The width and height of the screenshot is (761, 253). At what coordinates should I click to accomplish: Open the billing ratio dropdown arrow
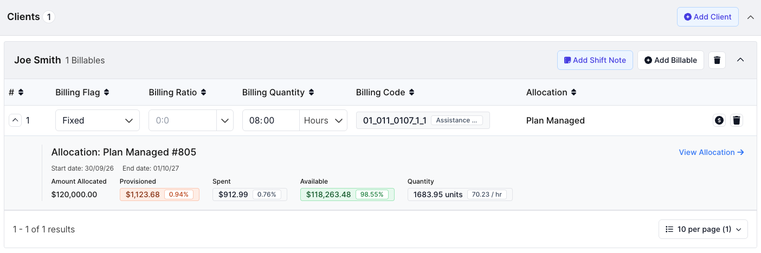click(x=225, y=120)
